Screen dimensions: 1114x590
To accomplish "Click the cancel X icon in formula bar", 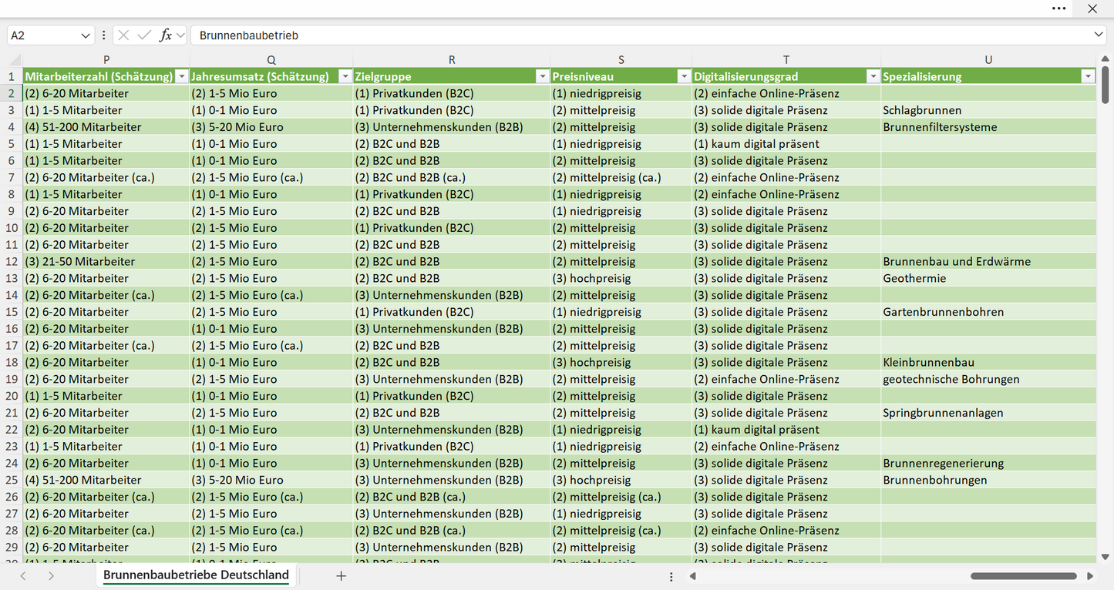I will (x=123, y=35).
